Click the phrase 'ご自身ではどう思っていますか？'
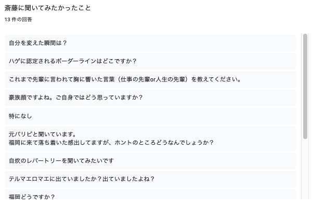The image size is (312, 206). (99, 98)
